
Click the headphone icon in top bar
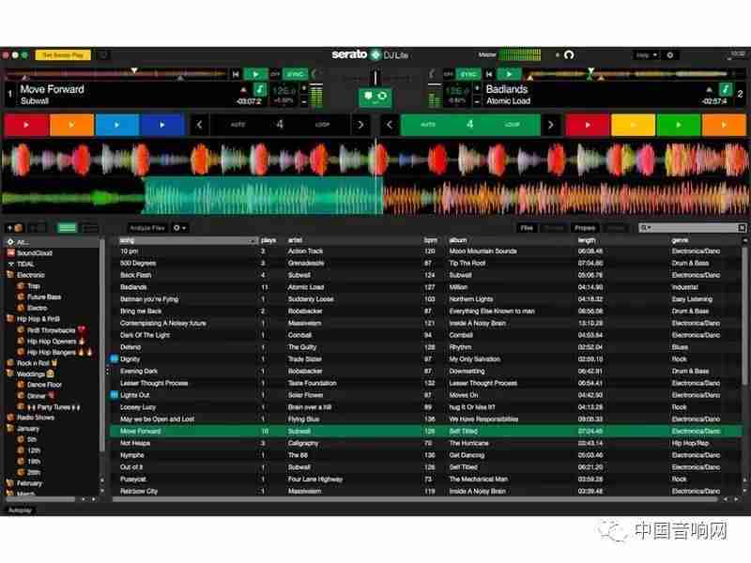(x=569, y=55)
